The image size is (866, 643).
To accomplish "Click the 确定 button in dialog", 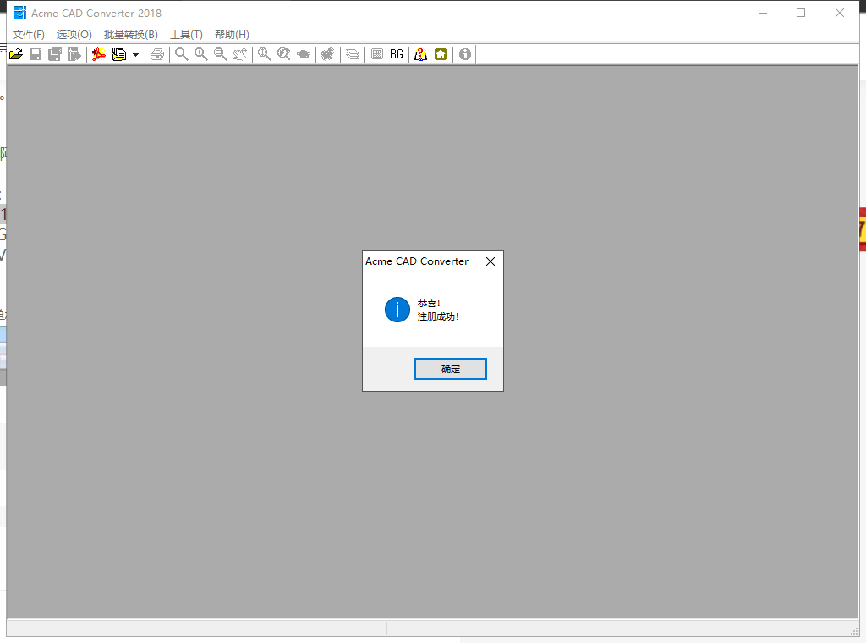I will coord(451,369).
